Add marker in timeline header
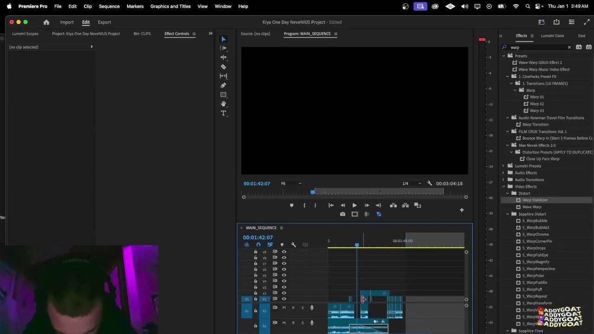This screenshot has height=334, width=594. (282, 245)
